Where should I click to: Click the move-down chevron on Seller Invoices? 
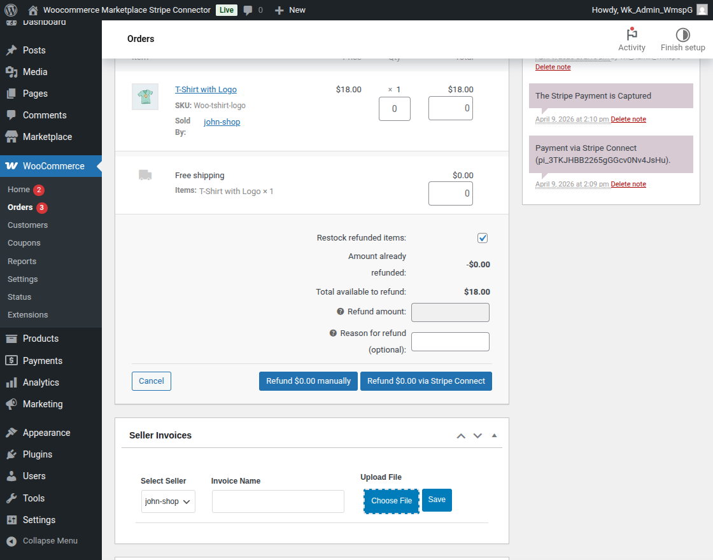tap(477, 435)
